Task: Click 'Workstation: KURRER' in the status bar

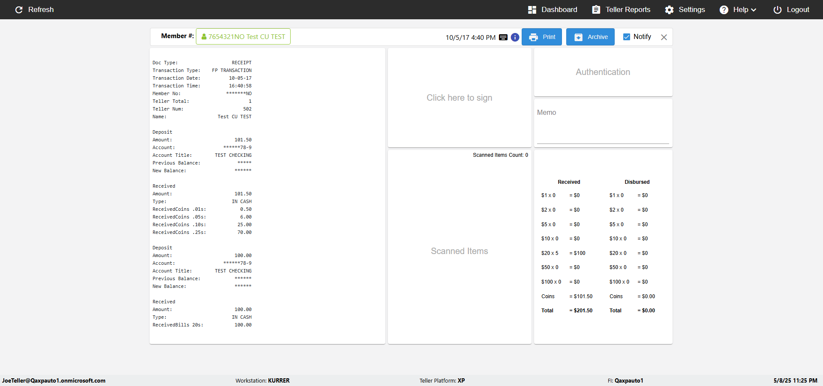Action: click(x=262, y=380)
